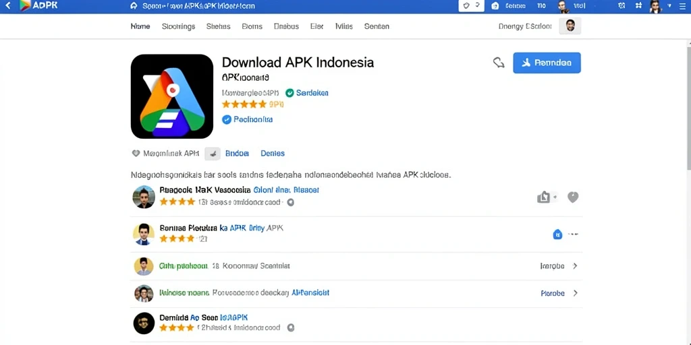Click the share icon beside the blue button

pyautogui.click(x=499, y=63)
